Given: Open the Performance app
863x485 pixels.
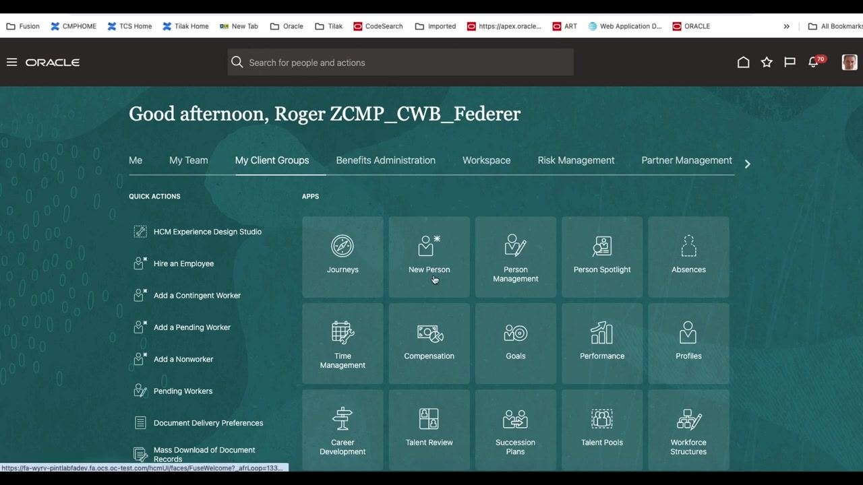Looking at the screenshot, I should coord(602,344).
